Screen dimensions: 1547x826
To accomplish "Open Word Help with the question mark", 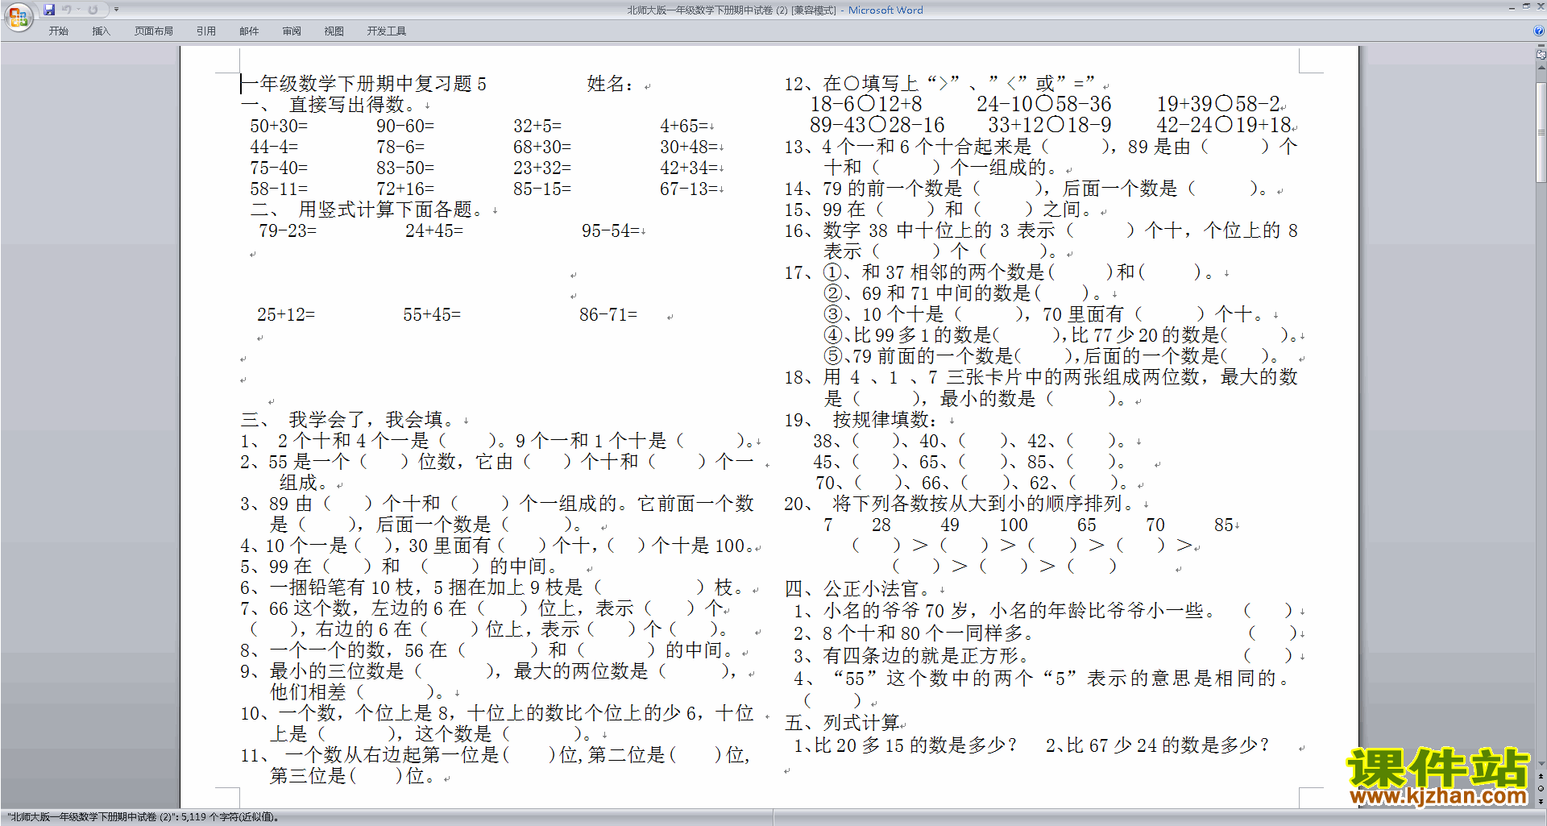I will [x=1539, y=31].
